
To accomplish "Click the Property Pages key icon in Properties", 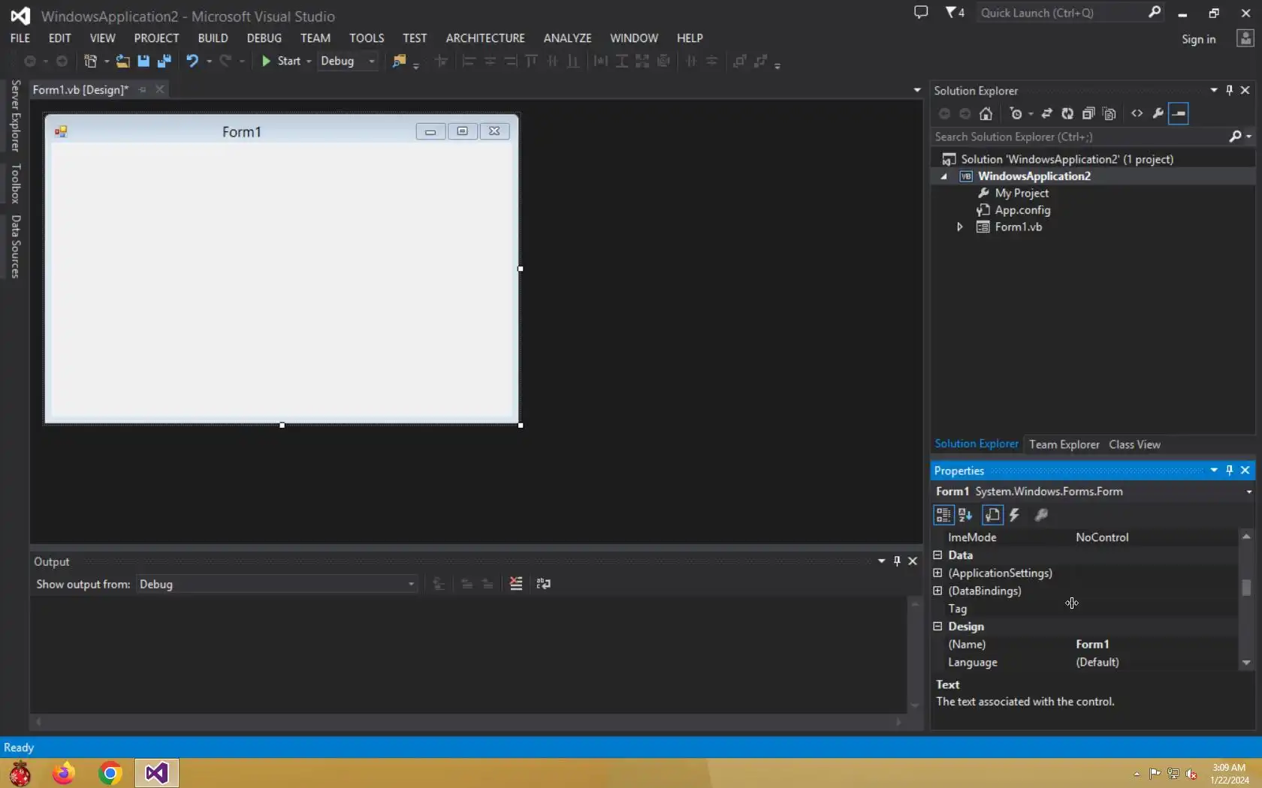I will (1041, 515).
